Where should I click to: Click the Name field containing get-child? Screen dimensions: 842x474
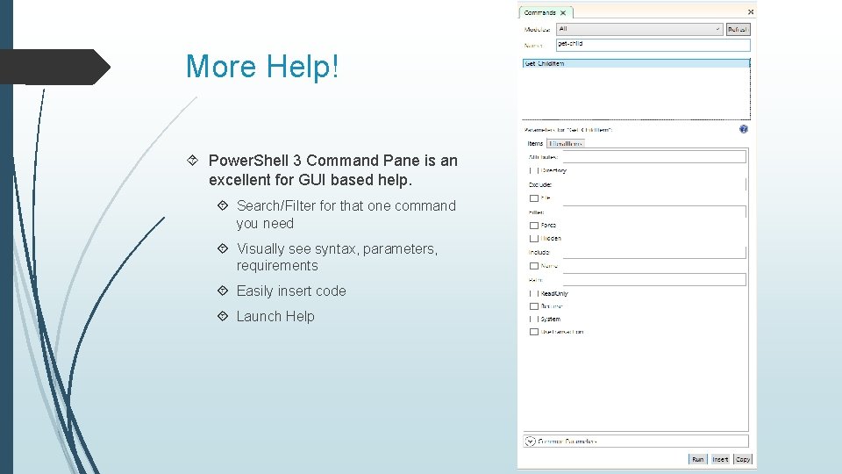[653, 45]
